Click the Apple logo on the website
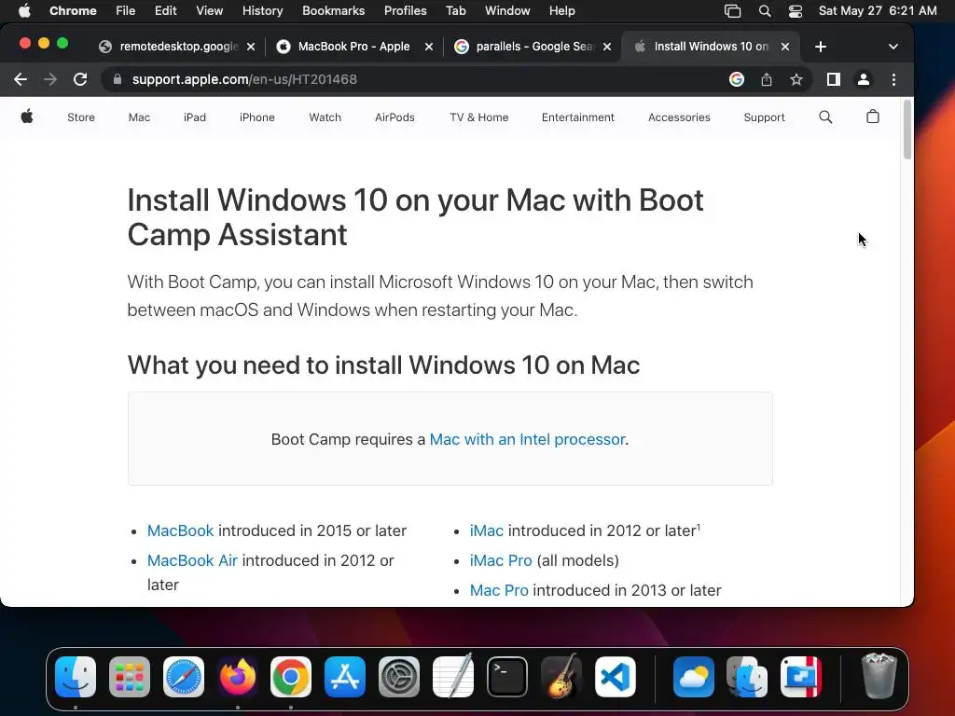Viewport: 955px width, 716px height. (27, 117)
